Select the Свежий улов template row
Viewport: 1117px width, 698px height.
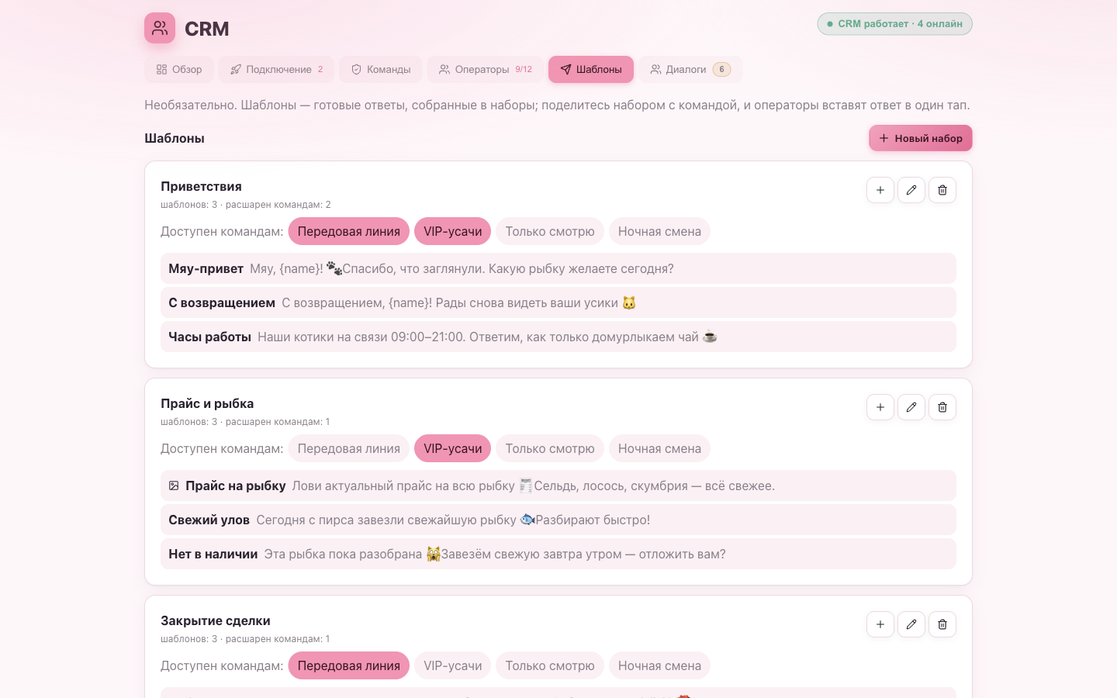tap(558, 520)
